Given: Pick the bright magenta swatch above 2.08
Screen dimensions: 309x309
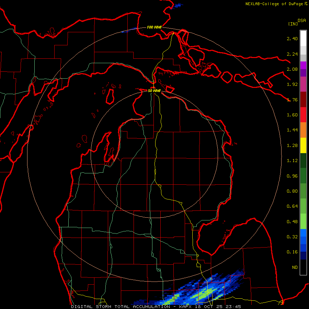Looking at the screenshot, I should pos(303,65).
